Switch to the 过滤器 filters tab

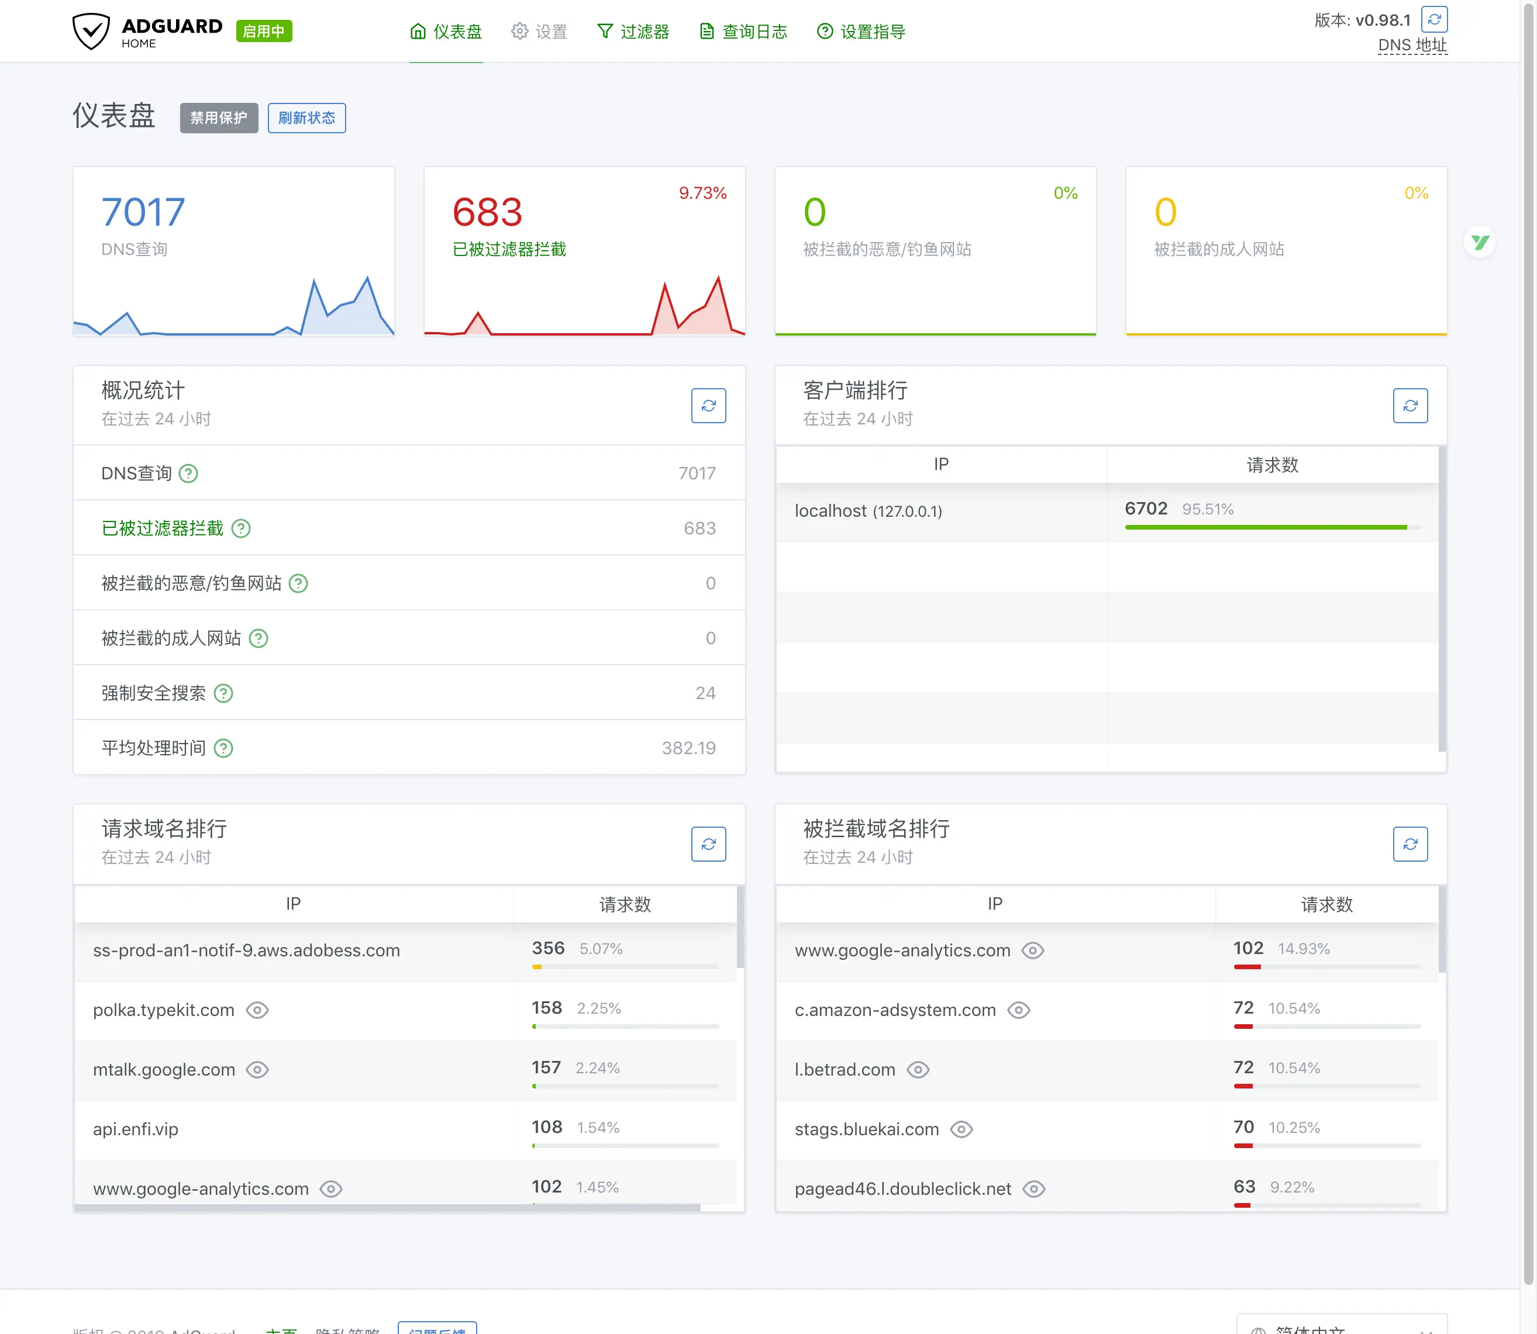633,31
